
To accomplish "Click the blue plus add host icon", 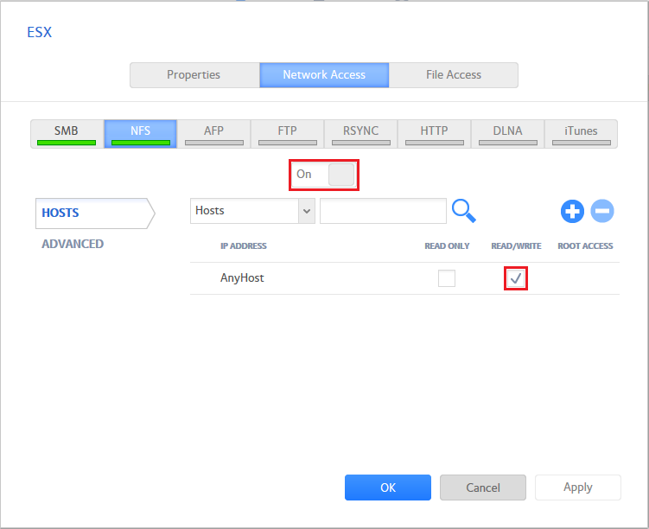I will (x=572, y=211).
